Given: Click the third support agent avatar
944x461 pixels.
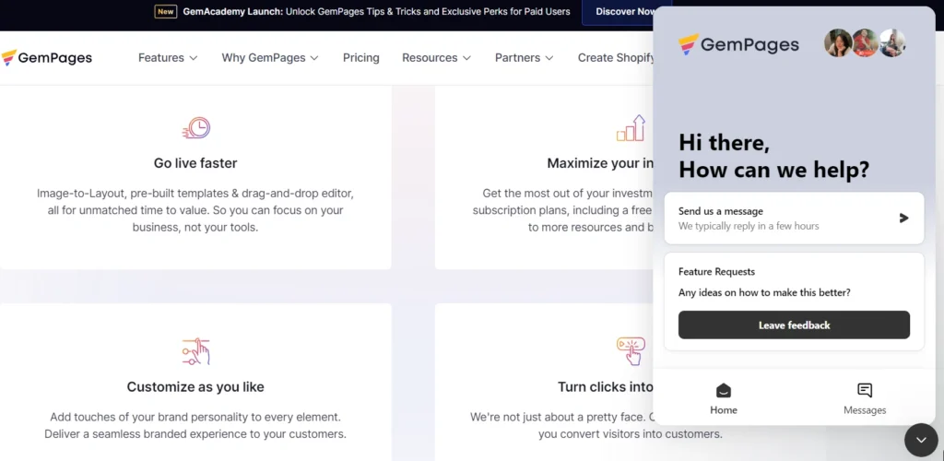Looking at the screenshot, I should point(892,42).
